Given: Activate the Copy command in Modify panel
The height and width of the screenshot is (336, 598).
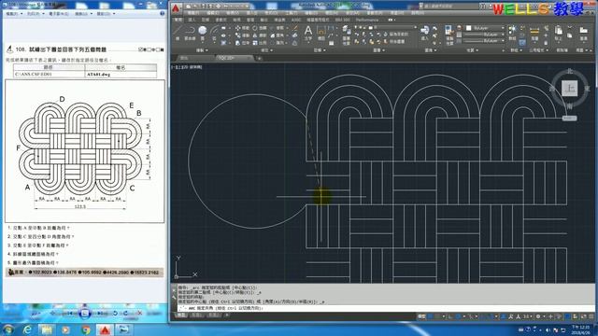Looking at the screenshot, I should [x=242, y=35].
